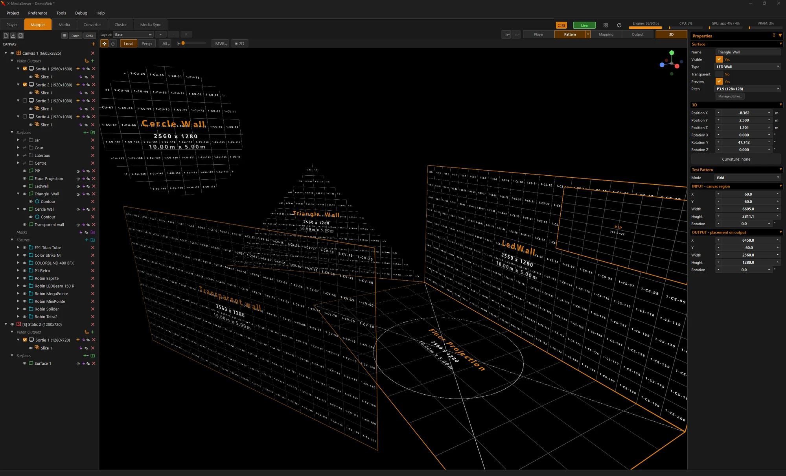Collapse the Triangle Wall tree node

(x=18, y=194)
